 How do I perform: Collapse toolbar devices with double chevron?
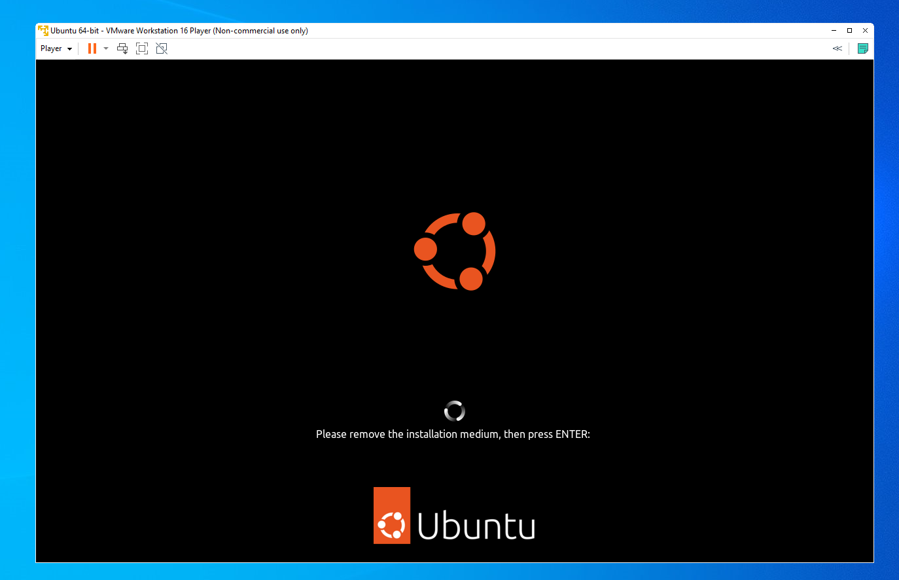837,48
